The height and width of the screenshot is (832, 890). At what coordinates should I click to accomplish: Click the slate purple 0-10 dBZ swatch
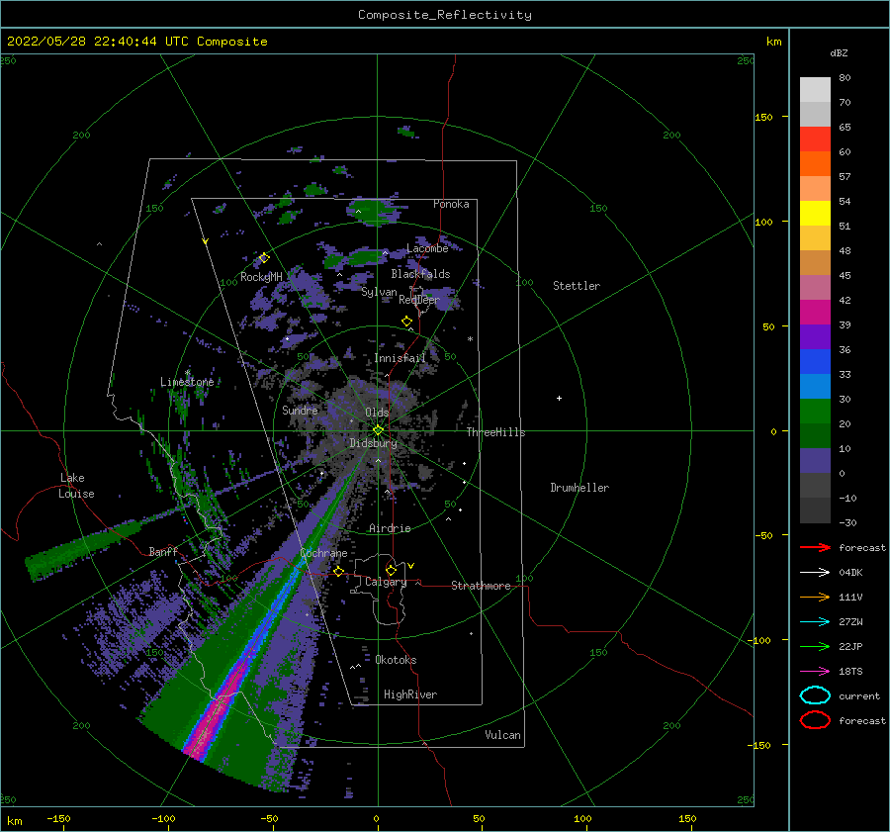[x=815, y=460]
